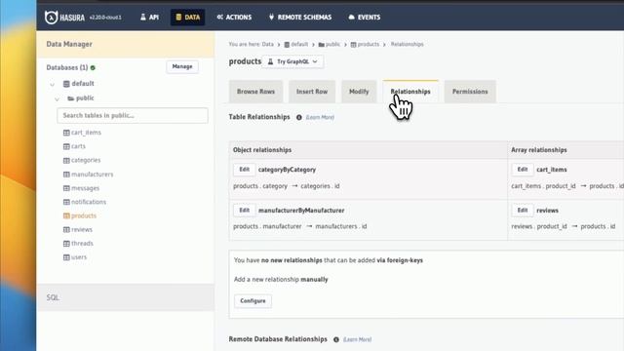Edit the reviews array relationship
The image size is (624, 351).
(523, 211)
